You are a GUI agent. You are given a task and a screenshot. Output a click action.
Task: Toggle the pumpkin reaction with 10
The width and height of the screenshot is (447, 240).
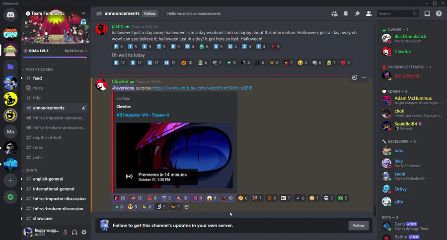coord(187,62)
